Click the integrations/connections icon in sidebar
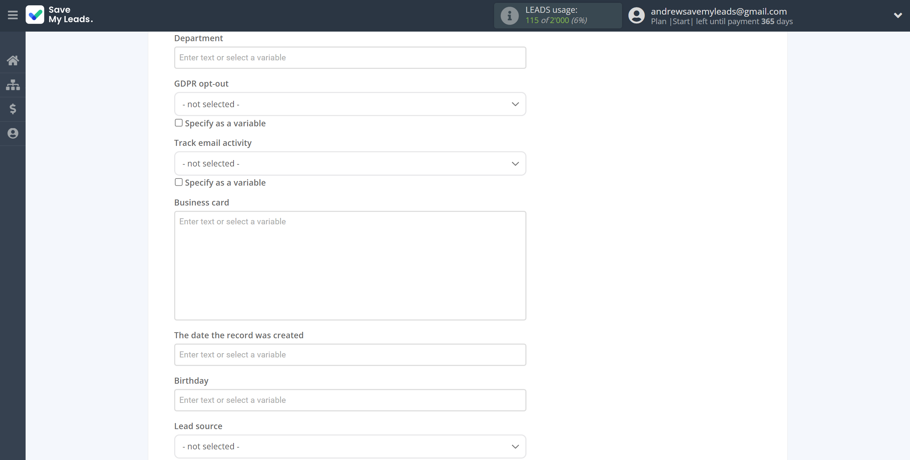 (x=12, y=84)
